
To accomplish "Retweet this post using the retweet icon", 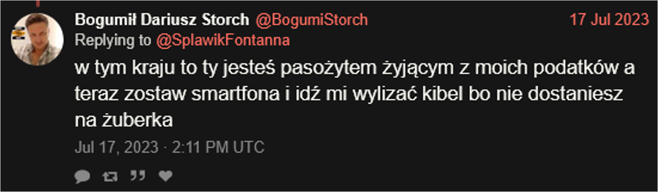I will click(x=110, y=176).
